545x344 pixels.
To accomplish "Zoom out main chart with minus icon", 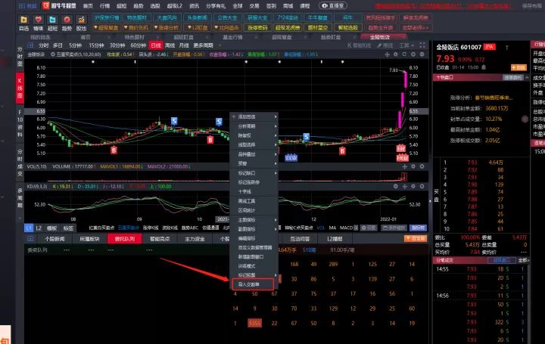I will [422, 54].
